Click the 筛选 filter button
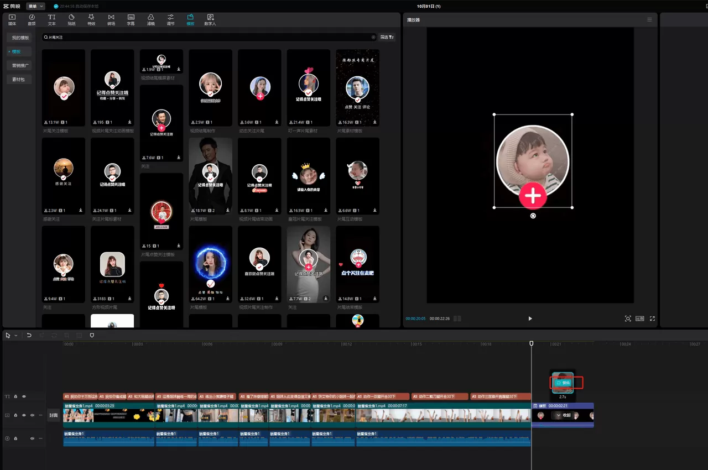708x470 pixels. coord(387,38)
